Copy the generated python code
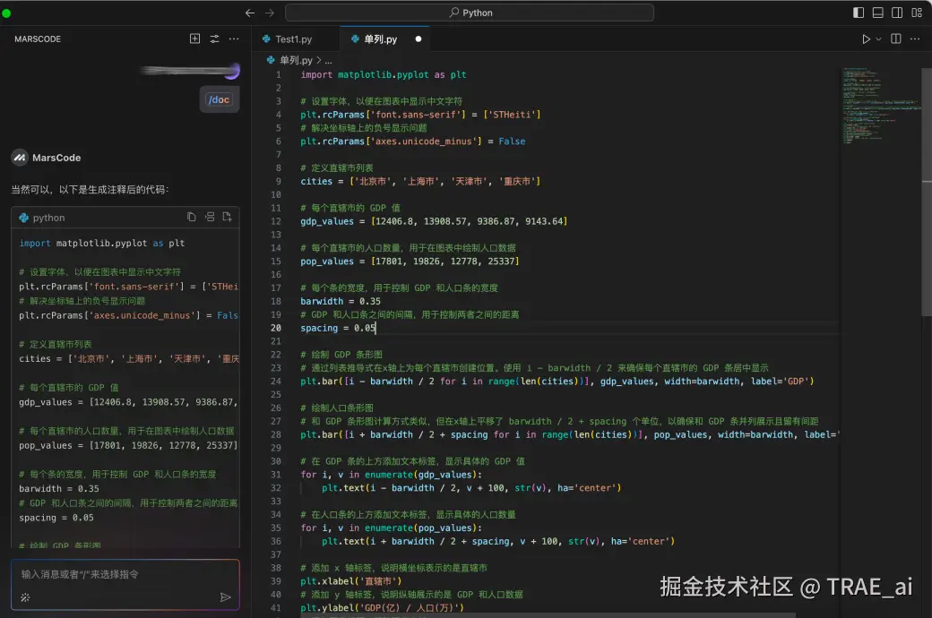The image size is (932, 618). pos(192,217)
